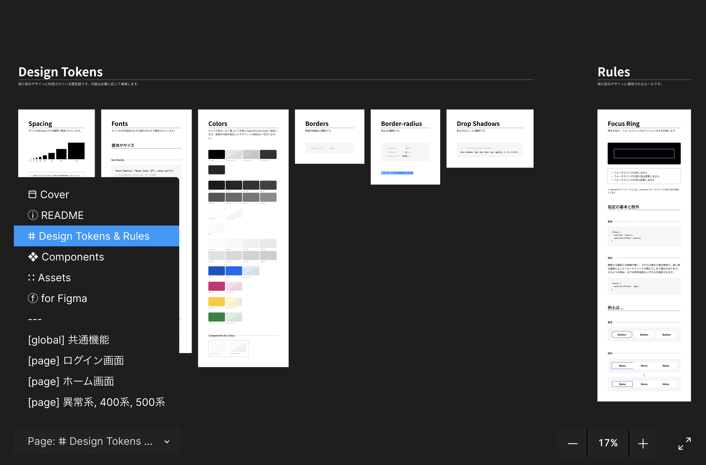Image resolution: width=706 pixels, height=465 pixels.
Task: Click the for Figma circled-f icon
Action: click(33, 298)
